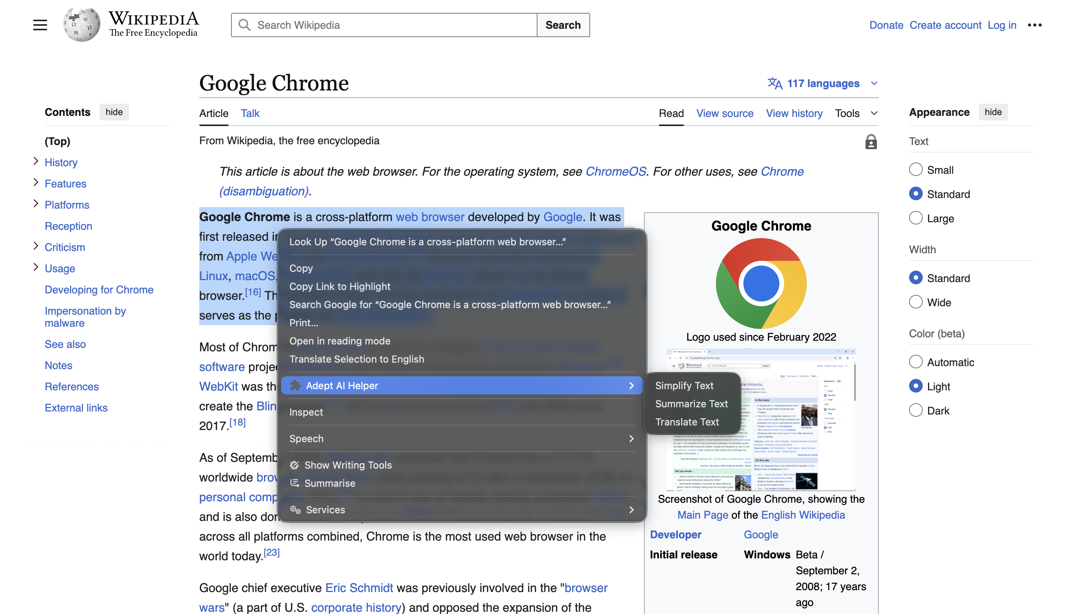This screenshot has height=614, width=1075.
Task: Click the Wikipedia globe logo
Action: (x=81, y=25)
